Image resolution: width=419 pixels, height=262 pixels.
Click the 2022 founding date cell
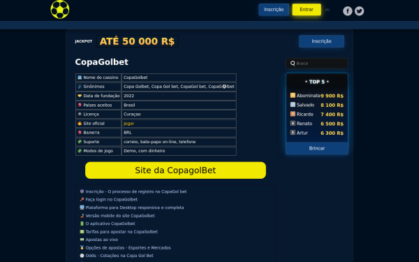[179, 96]
